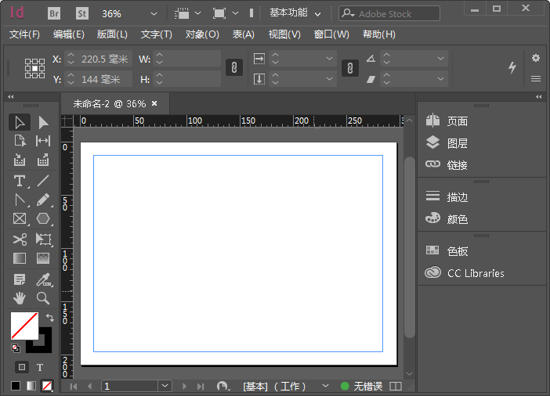The image size is (550, 396).
Task: Open the rotation angle dropdown
Action: 440,59
